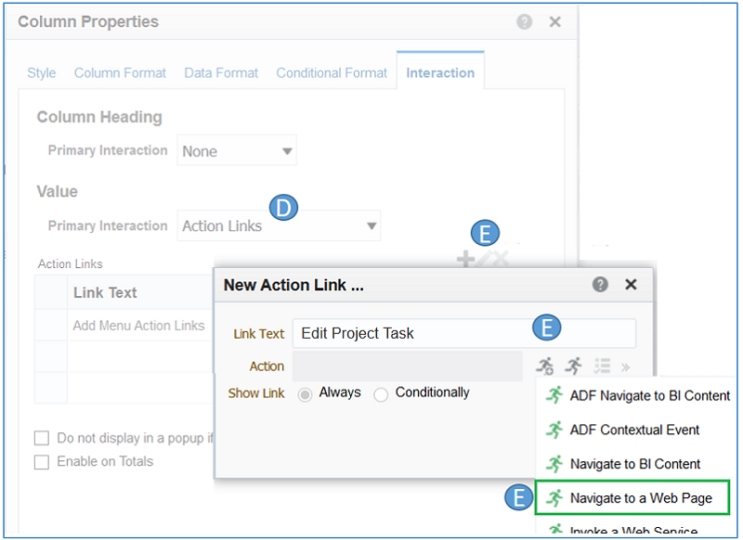Screen dimensions: 743x540
Task: Click the Create New Action icon
Action: tap(545, 366)
